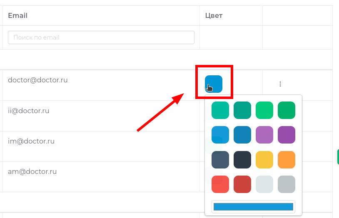Select the light red swatch
This screenshot has height=218, width=339.
pos(220,184)
